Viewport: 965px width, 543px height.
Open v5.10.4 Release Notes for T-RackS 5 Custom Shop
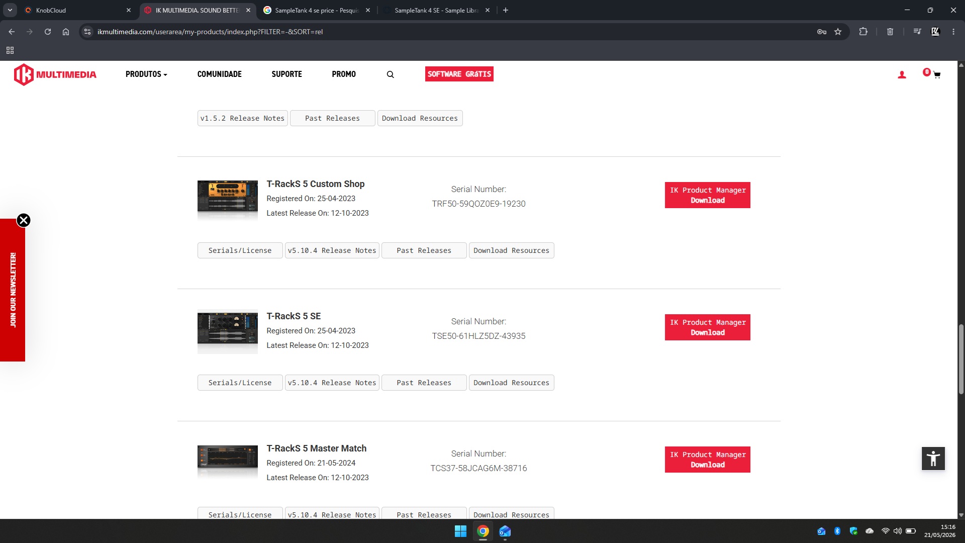click(x=332, y=250)
